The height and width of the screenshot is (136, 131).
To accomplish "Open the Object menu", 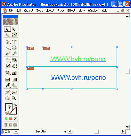I will click(29, 11).
